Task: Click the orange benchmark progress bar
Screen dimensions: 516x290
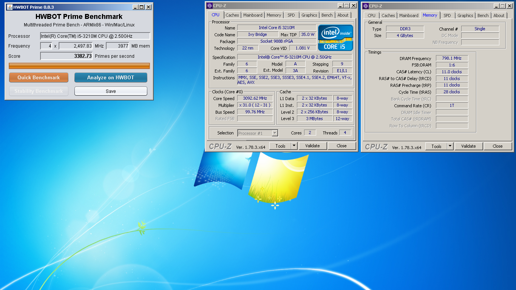Action: tap(79, 66)
